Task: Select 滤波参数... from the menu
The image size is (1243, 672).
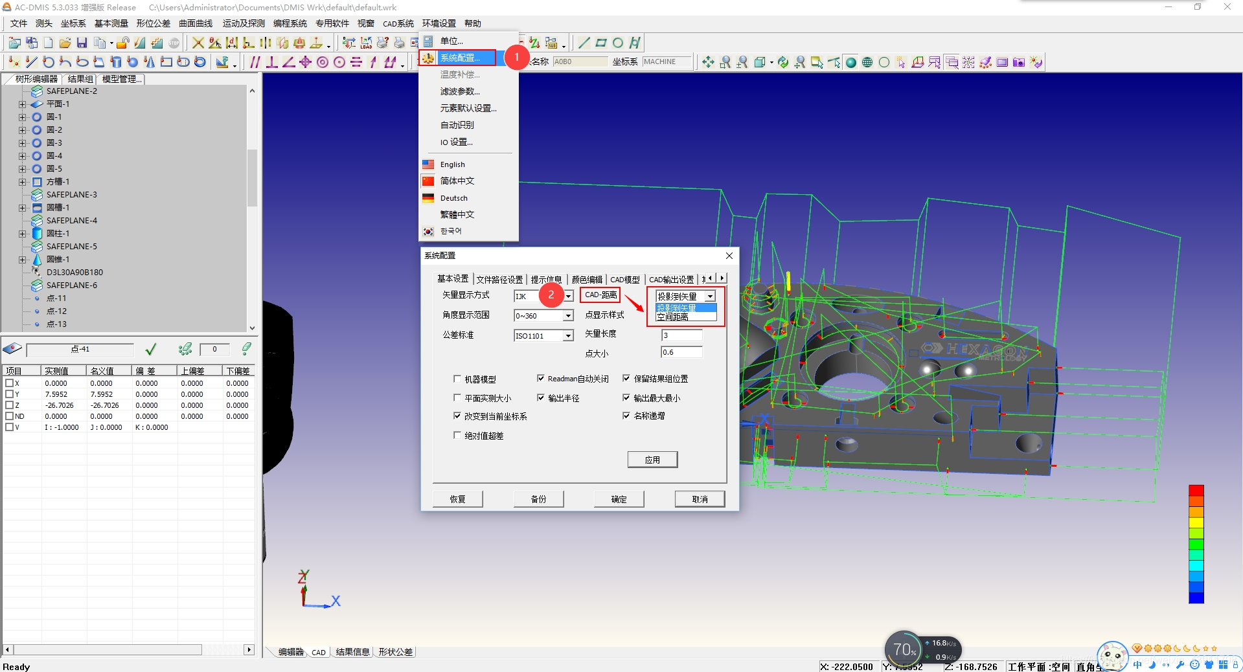Action: [x=460, y=91]
